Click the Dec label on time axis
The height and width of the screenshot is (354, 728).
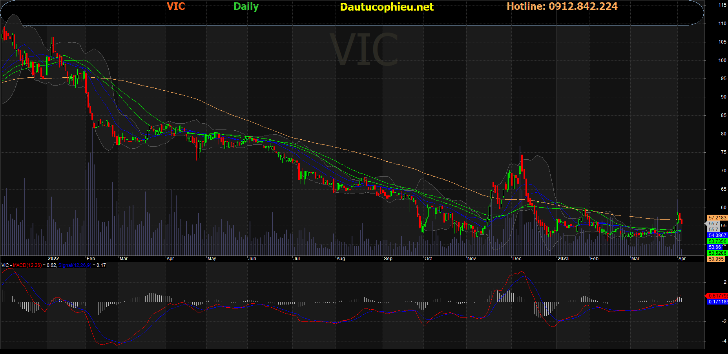click(517, 259)
